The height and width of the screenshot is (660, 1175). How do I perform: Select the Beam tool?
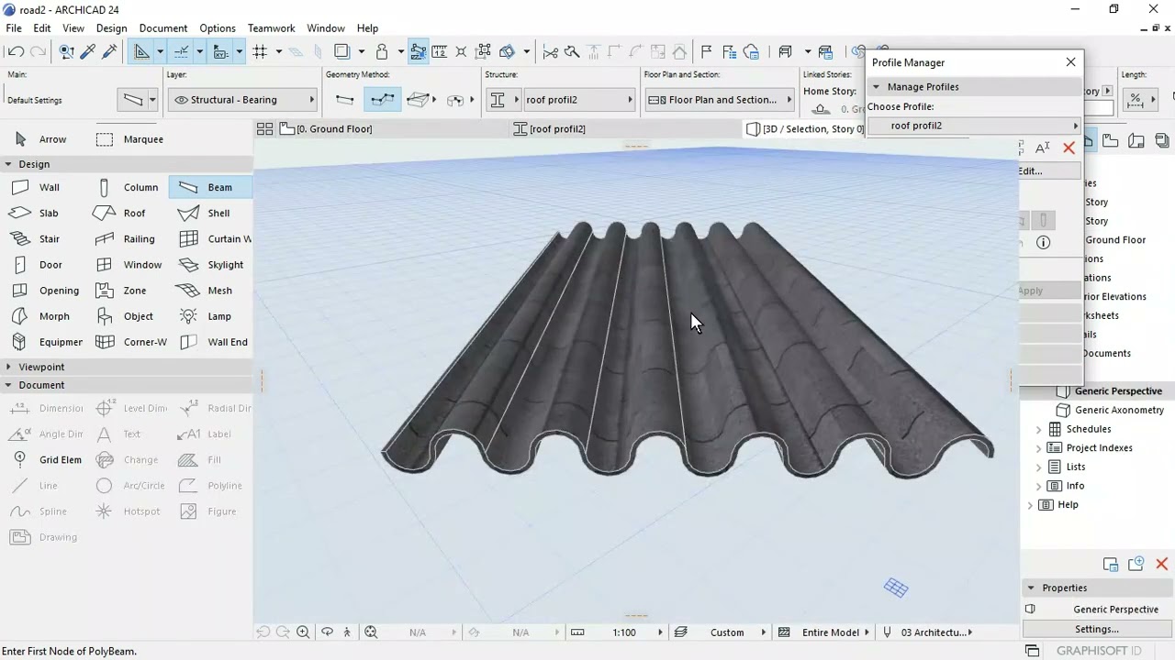[x=209, y=187]
